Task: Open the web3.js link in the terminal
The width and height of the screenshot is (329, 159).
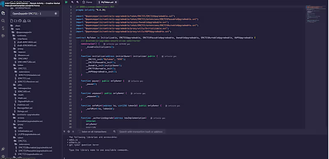Action: click(x=74, y=140)
